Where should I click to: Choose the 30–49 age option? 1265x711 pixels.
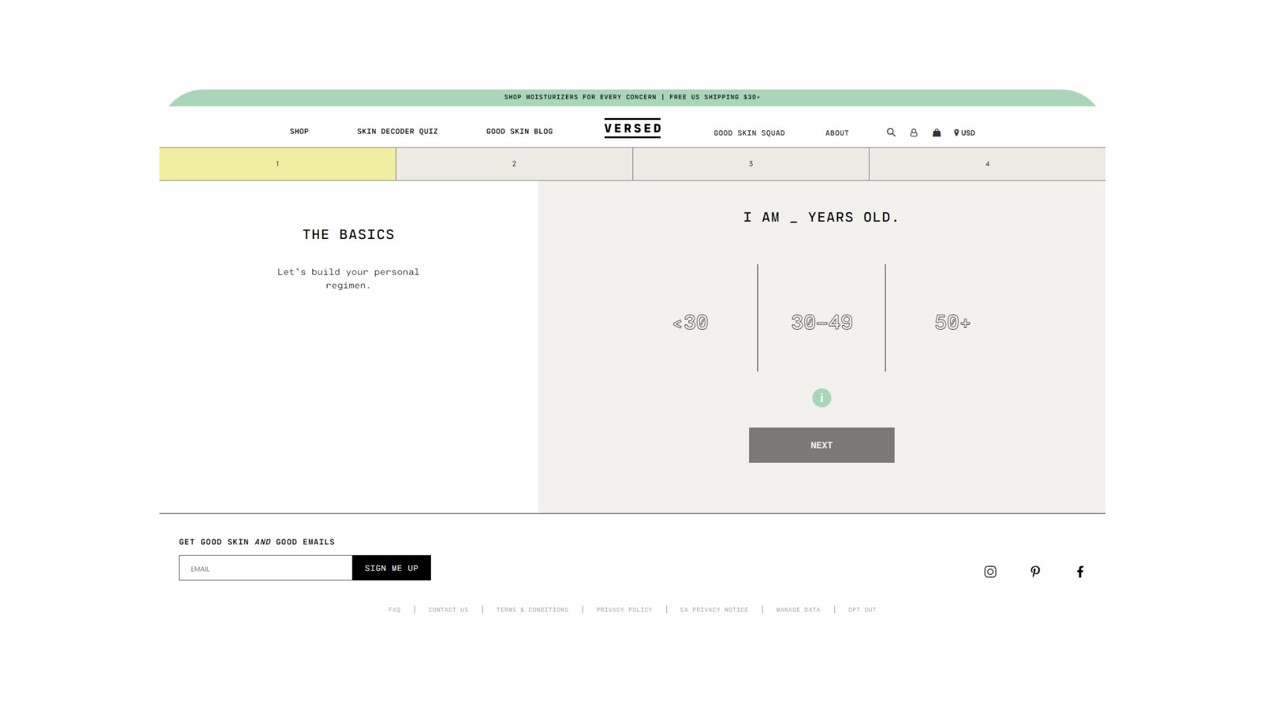821,323
